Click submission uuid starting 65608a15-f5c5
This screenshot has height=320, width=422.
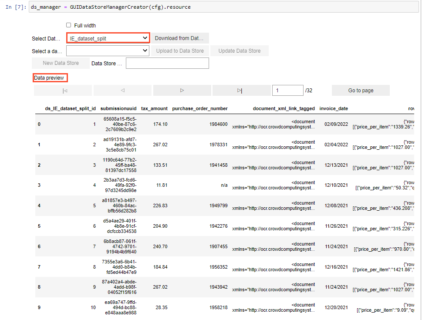click(x=120, y=124)
